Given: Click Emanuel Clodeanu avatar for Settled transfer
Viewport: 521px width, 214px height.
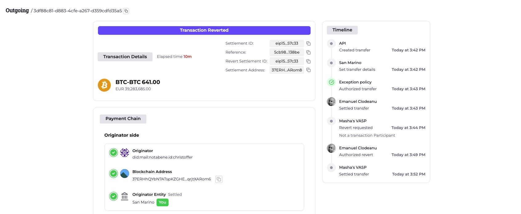Looking at the screenshot, I should 332,102.
